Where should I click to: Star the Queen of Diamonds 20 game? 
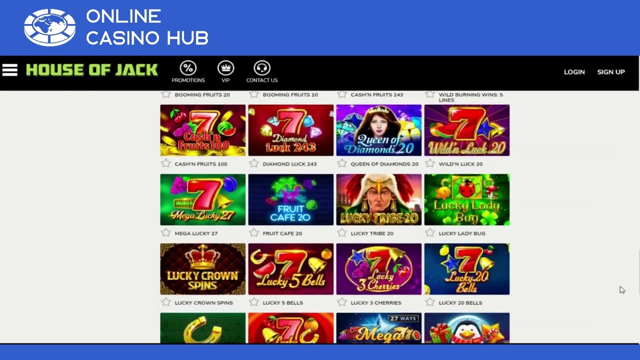pos(342,163)
